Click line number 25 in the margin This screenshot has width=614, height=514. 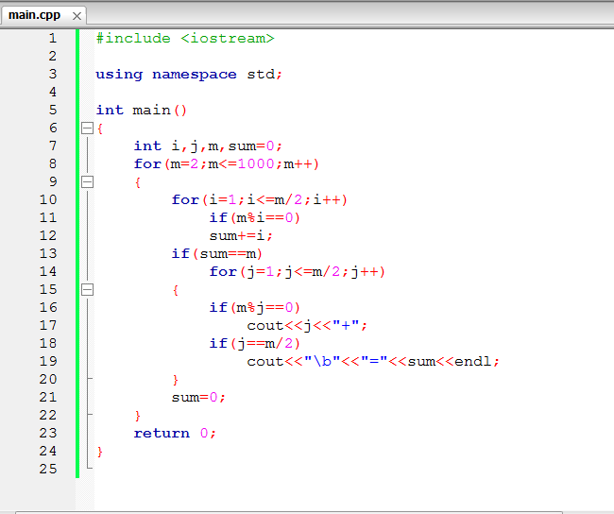(48, 469)
